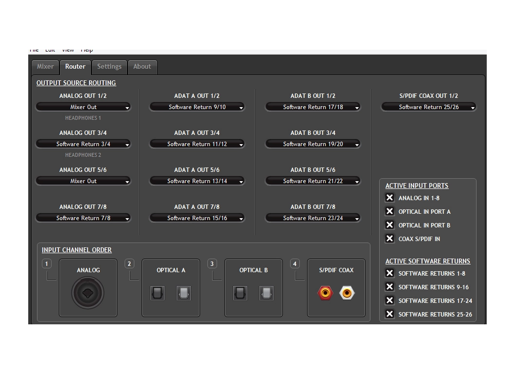514x374 pixels.
Task: Open the Settings tab
Action: [x=109, y=67]
